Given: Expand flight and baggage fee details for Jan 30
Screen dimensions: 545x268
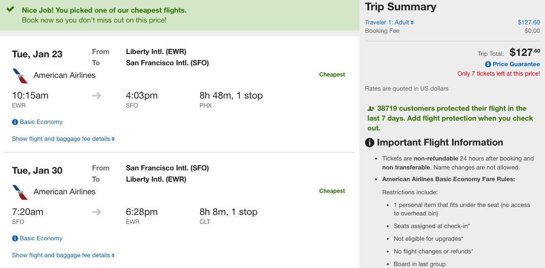Looking at the screenshot, I should point(63,255).
